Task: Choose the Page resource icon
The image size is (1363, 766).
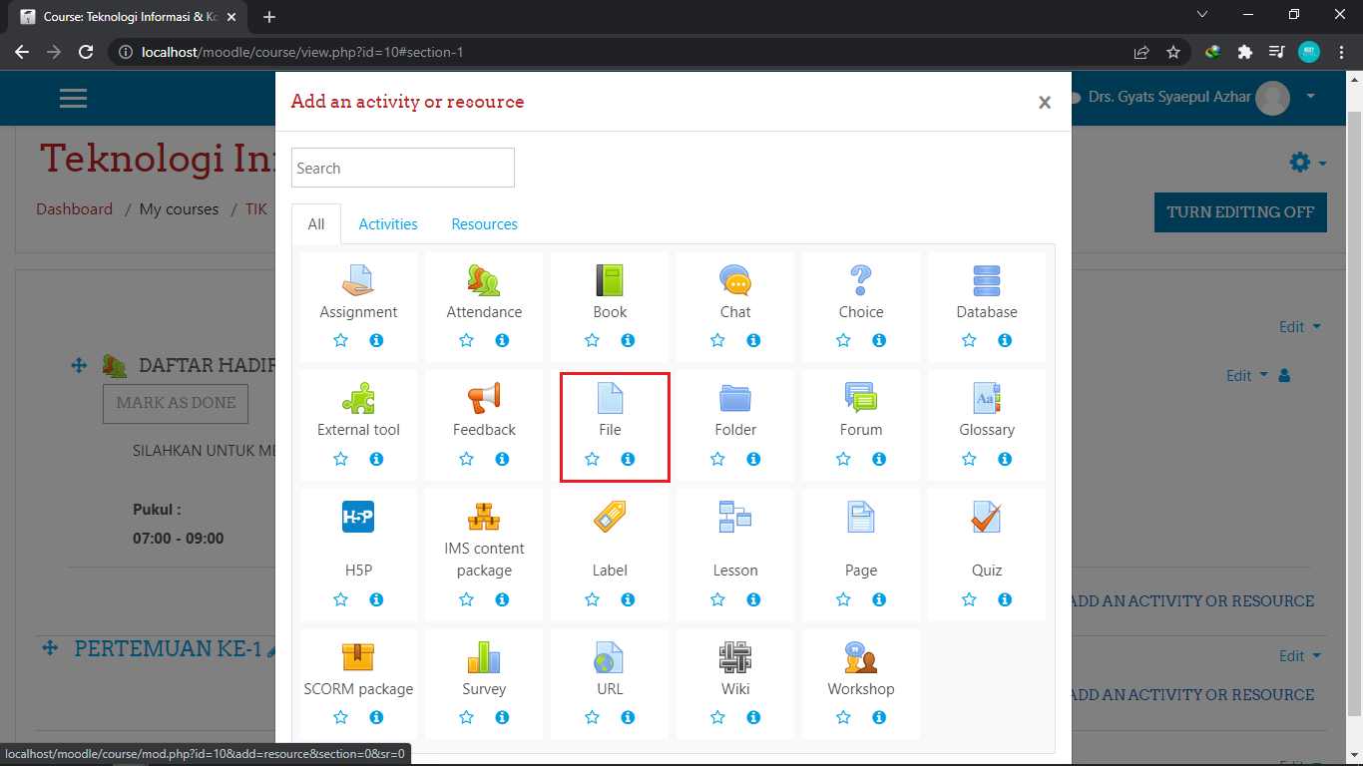Action: (x=861, y=517)
